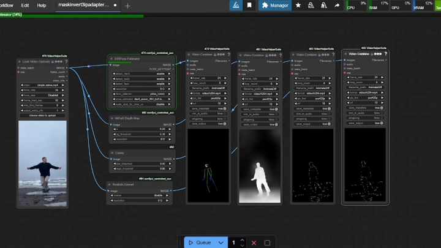Open help of Load Video node

click(x=66, y=62)
